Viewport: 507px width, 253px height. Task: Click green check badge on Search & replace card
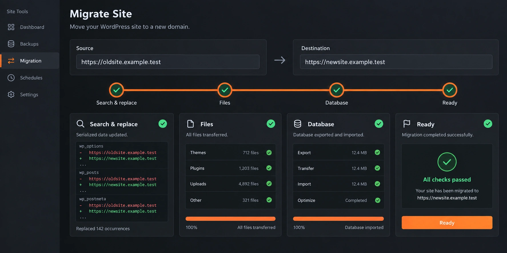pyautogui.click(x=163, y=124)
